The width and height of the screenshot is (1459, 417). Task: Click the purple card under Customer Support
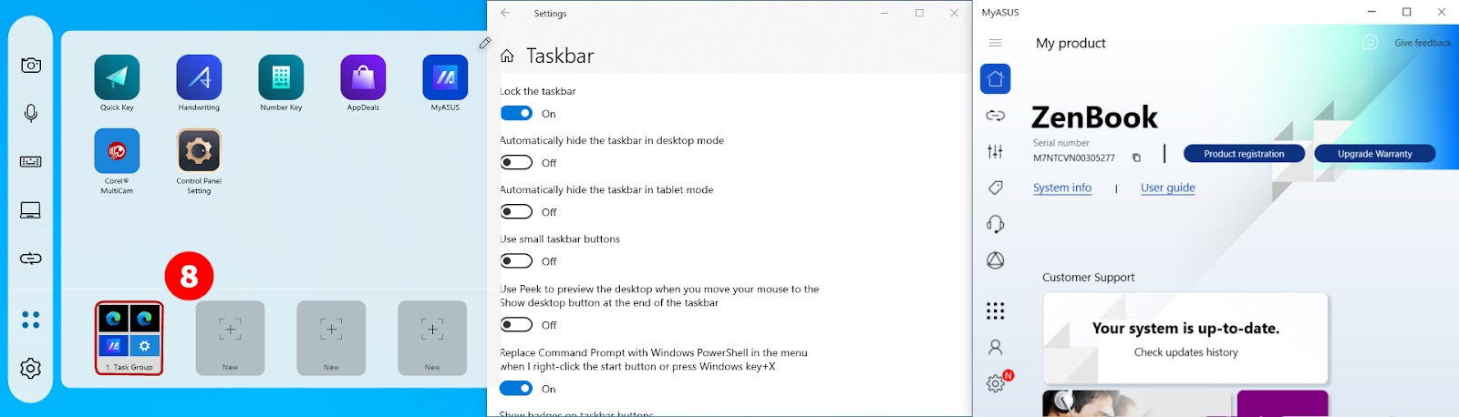point(1282,403)
